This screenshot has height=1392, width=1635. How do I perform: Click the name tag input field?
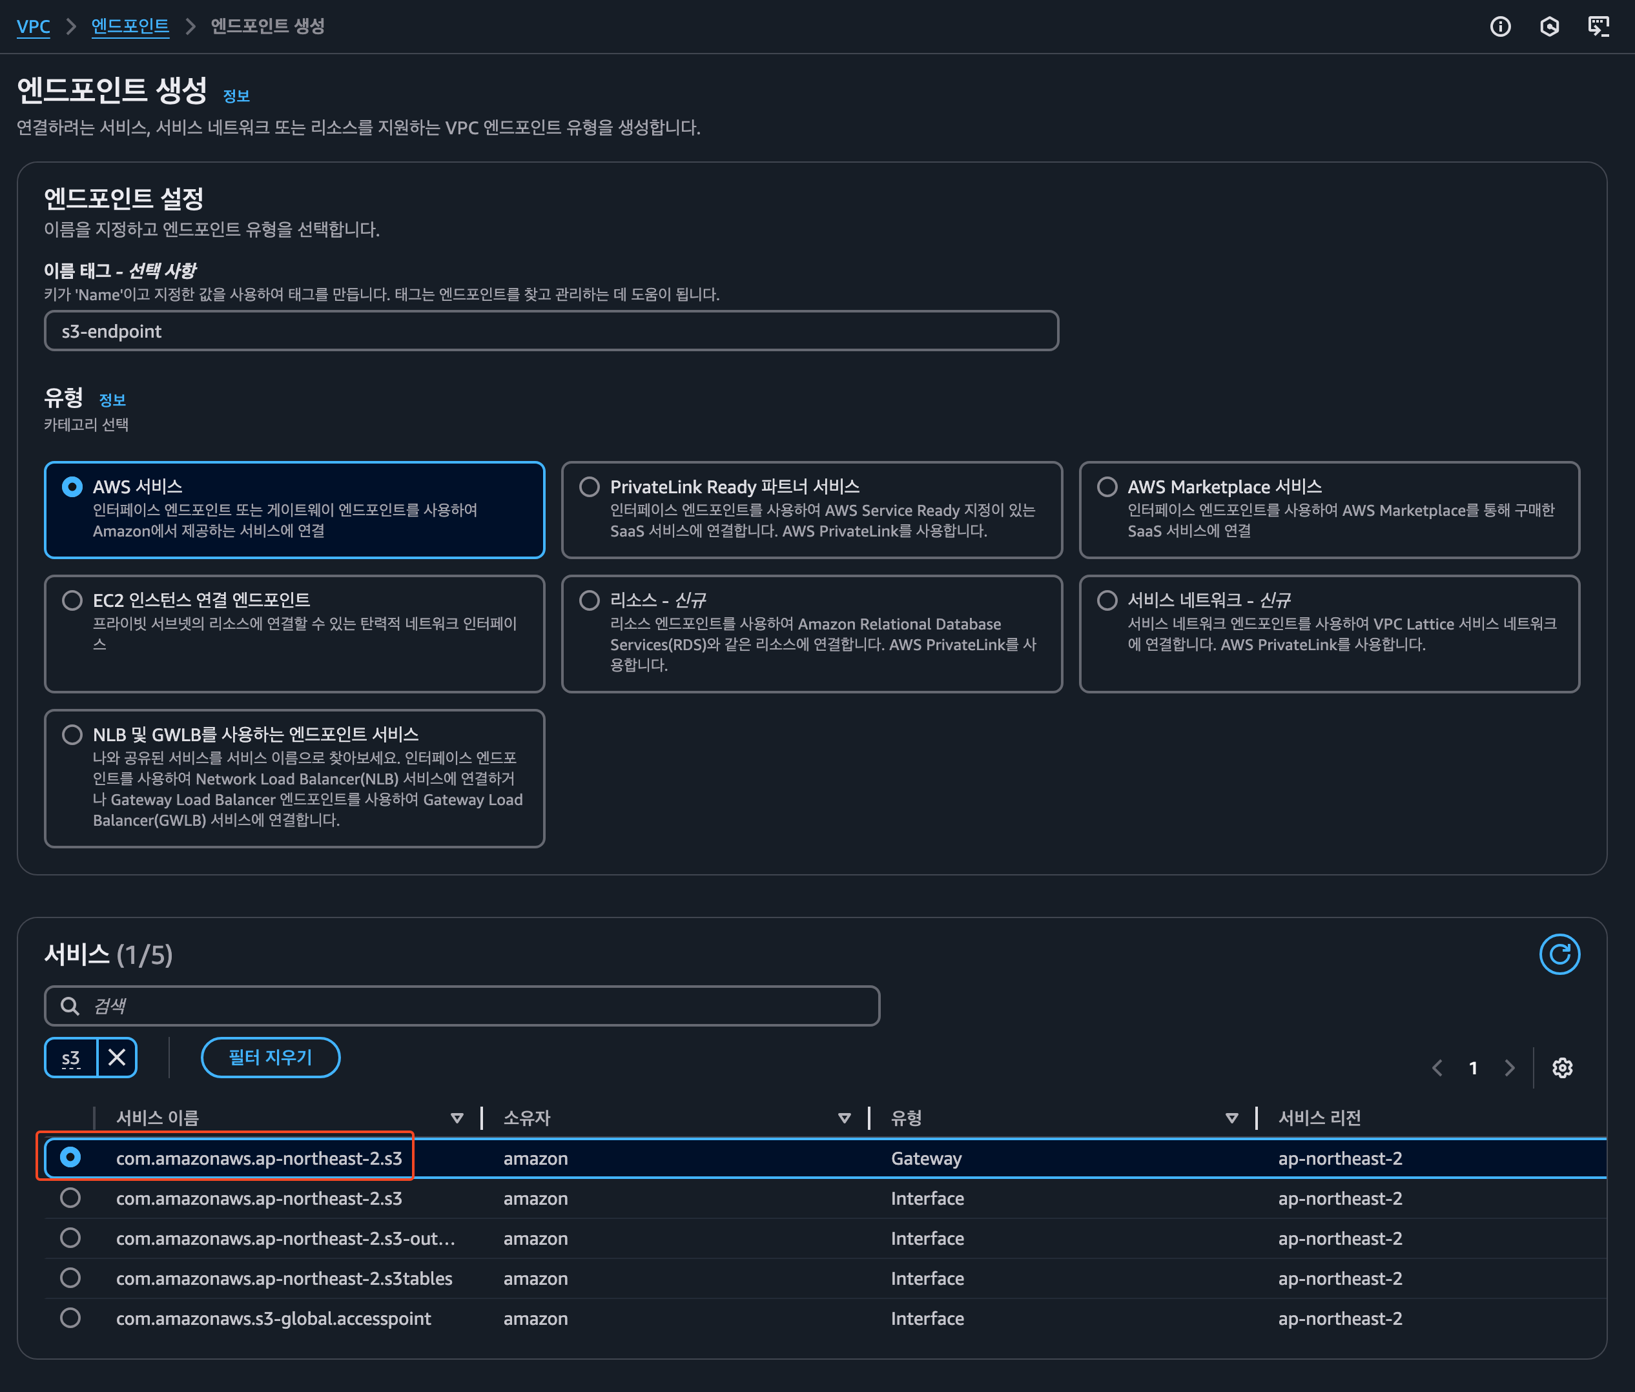pos(551,331)
